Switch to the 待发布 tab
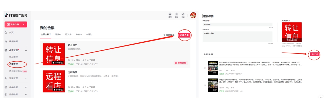 (58, 35)
